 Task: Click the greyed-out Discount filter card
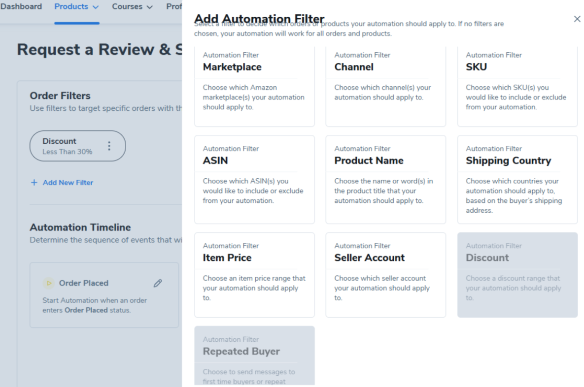click(517, 275)
